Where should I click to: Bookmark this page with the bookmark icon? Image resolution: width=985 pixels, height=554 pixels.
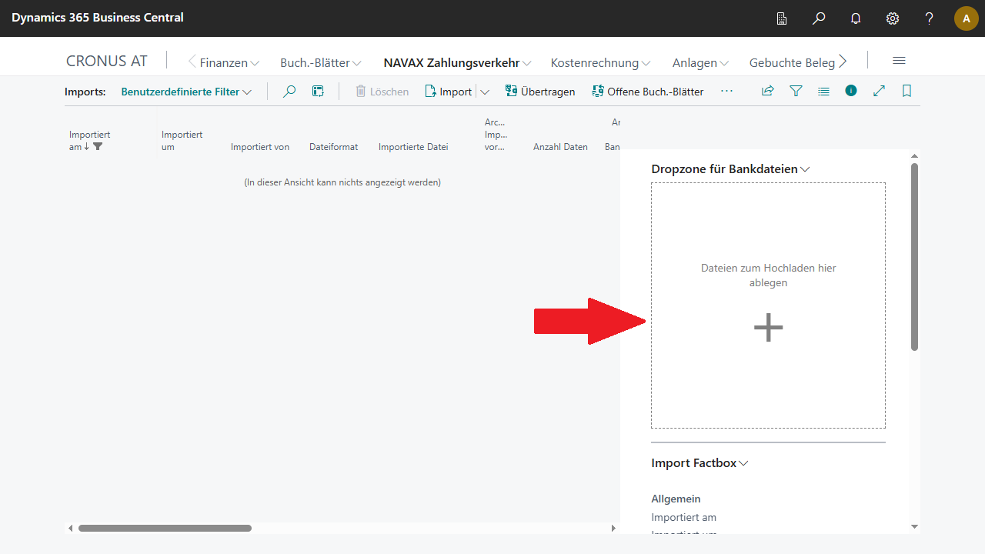click(907, 91)
